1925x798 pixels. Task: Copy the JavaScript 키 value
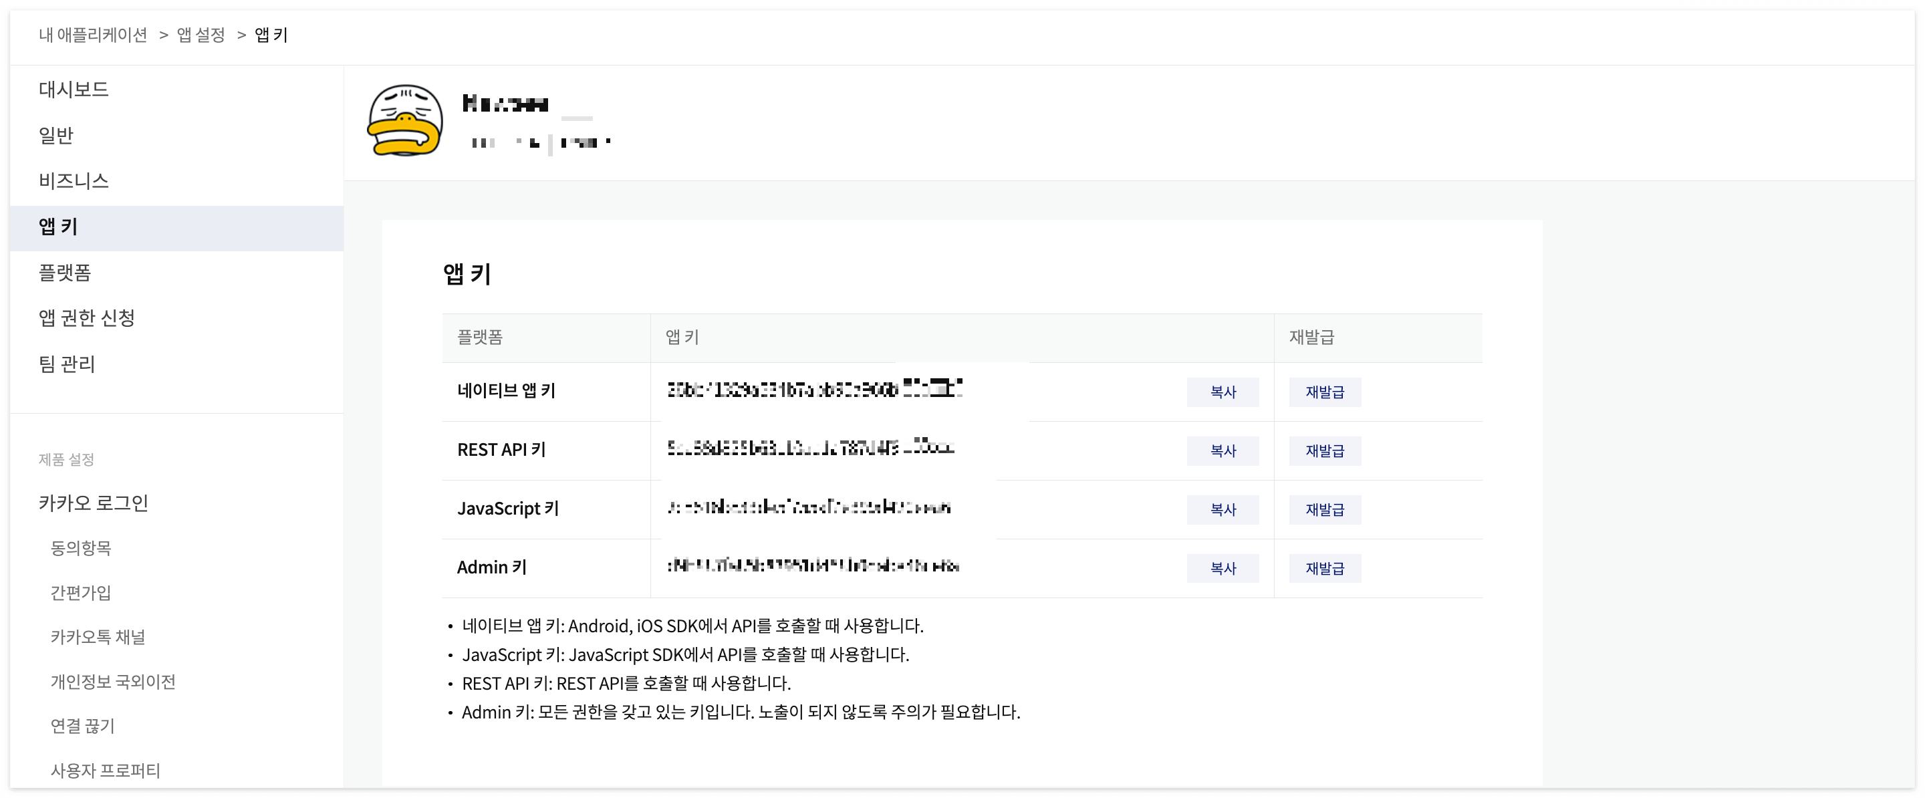pos(1222,509)
